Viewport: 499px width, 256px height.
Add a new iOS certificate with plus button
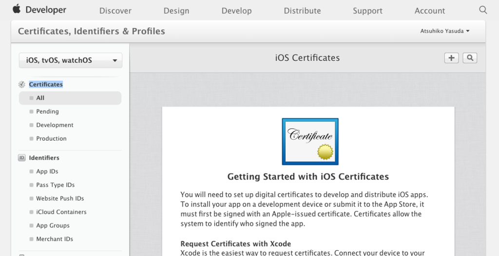click(451, 58)
